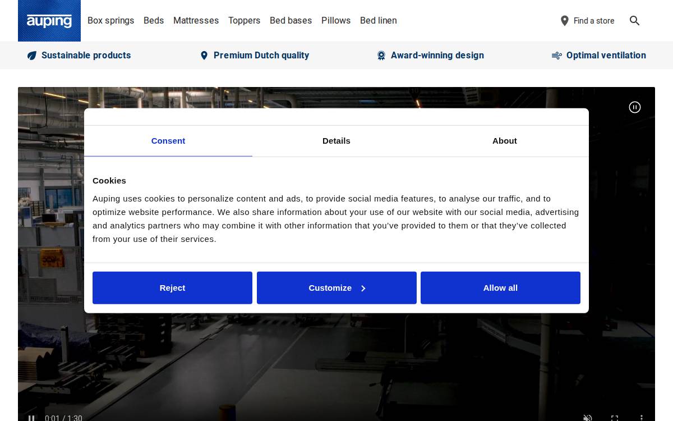Viewport: 673px width, 421px height.
Task: Click the Auping logo
Action: point(49,21)
